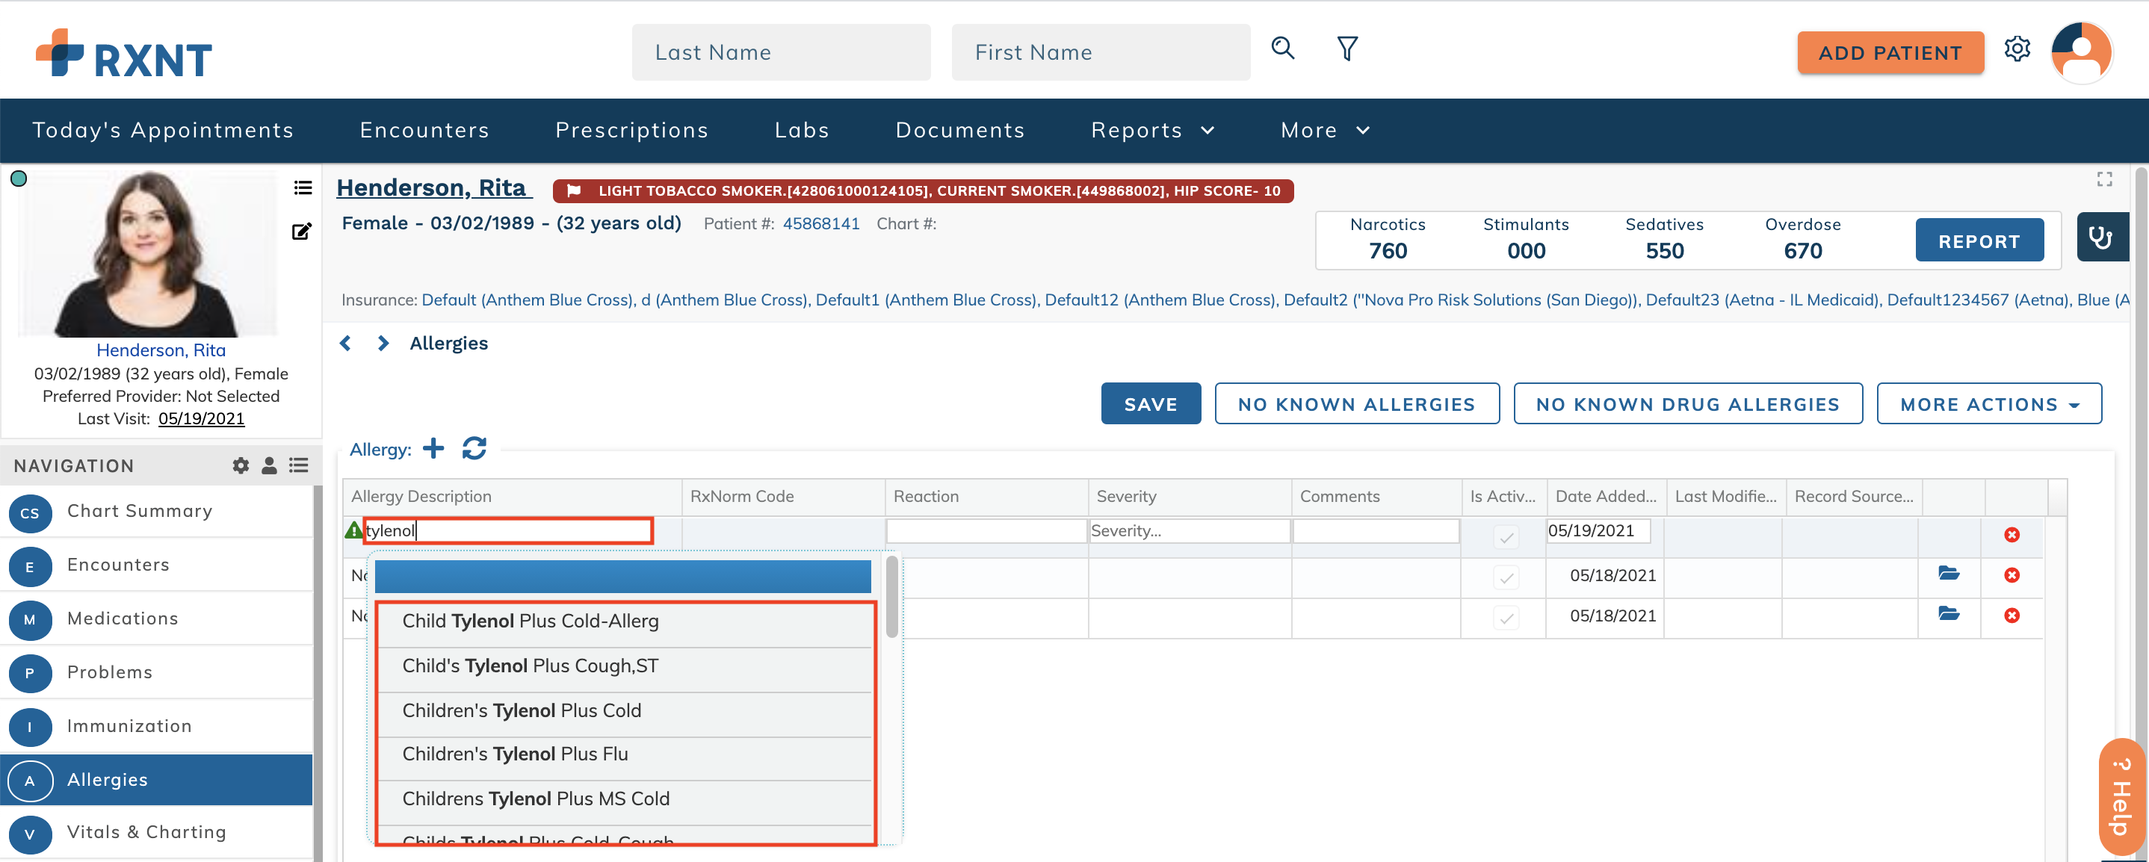Delete first 05/18/2021 allergy row
Viewport: 2149px width, 862px height.
click(2012, 575)
